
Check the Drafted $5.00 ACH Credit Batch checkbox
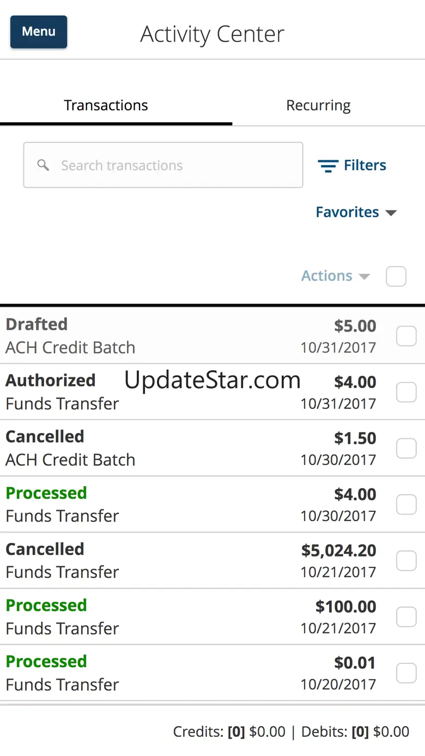(x=406, y=336)
